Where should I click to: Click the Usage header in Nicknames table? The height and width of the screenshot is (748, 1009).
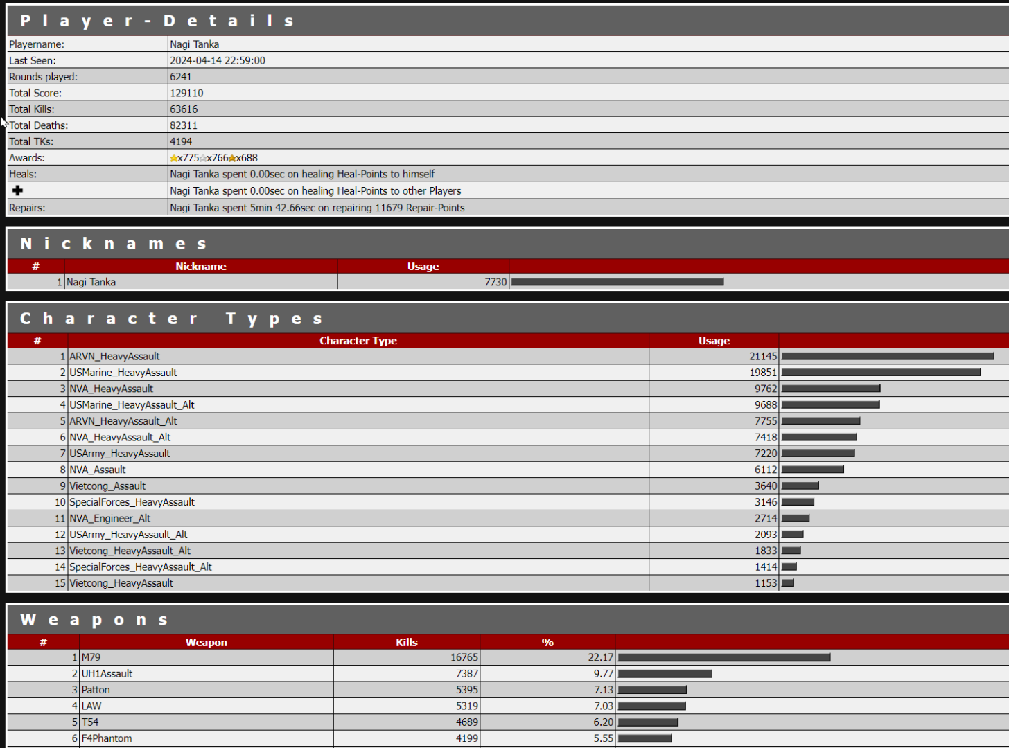423,267
